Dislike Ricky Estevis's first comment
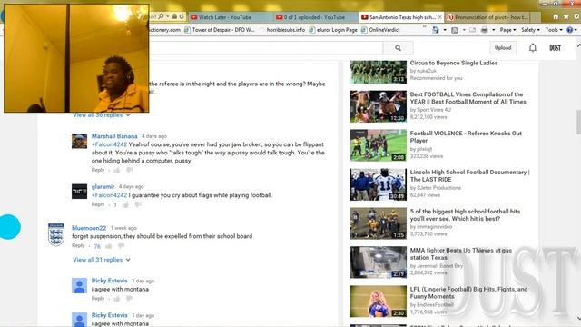The width and height of the screenshot is (581, 327). (129, 299)
